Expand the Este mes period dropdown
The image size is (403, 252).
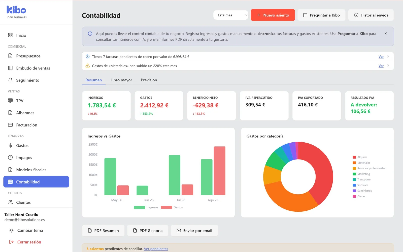(231, 15)
